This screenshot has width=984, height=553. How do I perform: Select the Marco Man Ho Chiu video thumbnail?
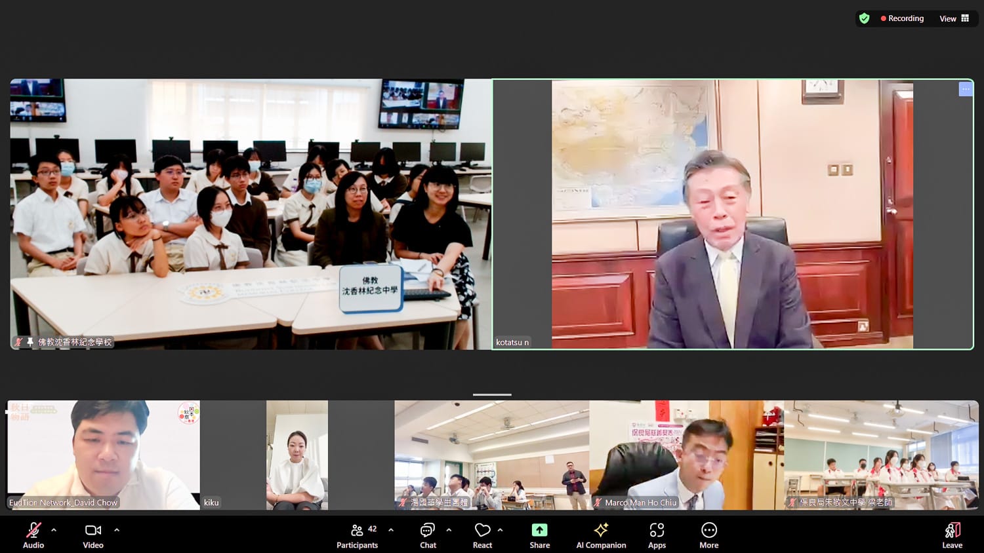(686, 455)
